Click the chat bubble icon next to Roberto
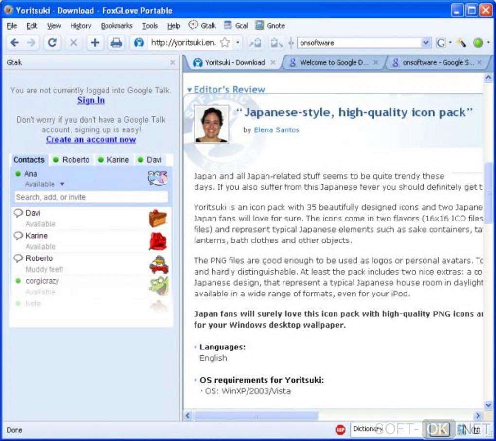The width and height of the screenshot is (496, 441). coord(18,258)
